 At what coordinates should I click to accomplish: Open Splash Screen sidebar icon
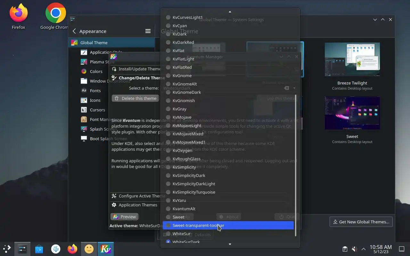[84, 129]
